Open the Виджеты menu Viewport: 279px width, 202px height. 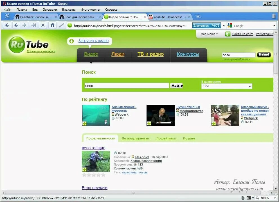[69, 10]
